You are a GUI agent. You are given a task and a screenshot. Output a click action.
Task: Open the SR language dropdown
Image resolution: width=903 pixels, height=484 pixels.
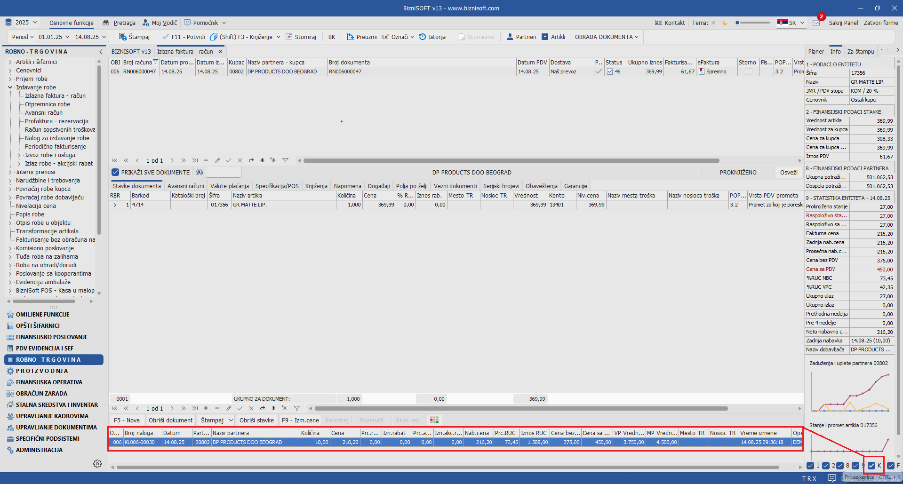[x=791, y=23]
